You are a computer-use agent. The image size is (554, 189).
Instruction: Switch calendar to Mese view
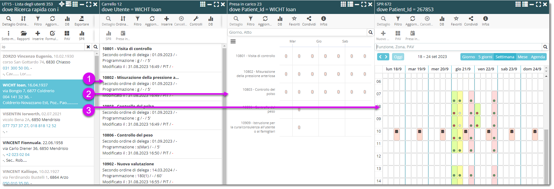pyautogui.click(x=522, y=57)
